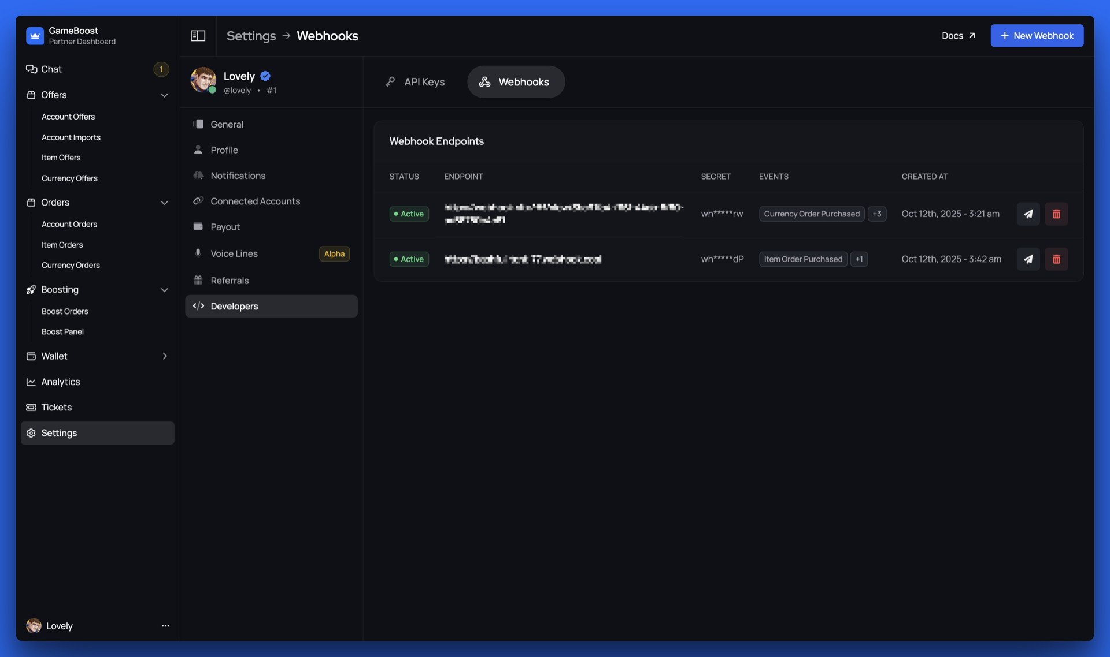Open the Payout settings page

(225, 227)
